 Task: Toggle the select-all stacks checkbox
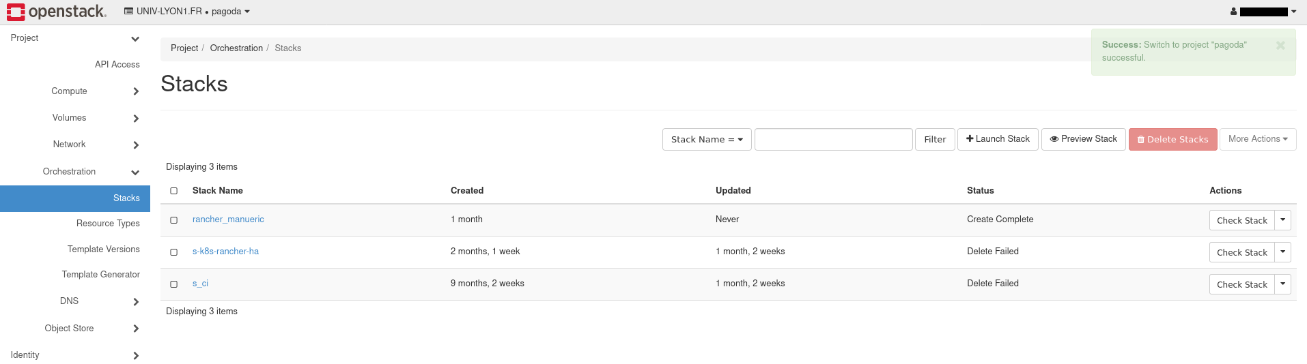tap(174, 191)
